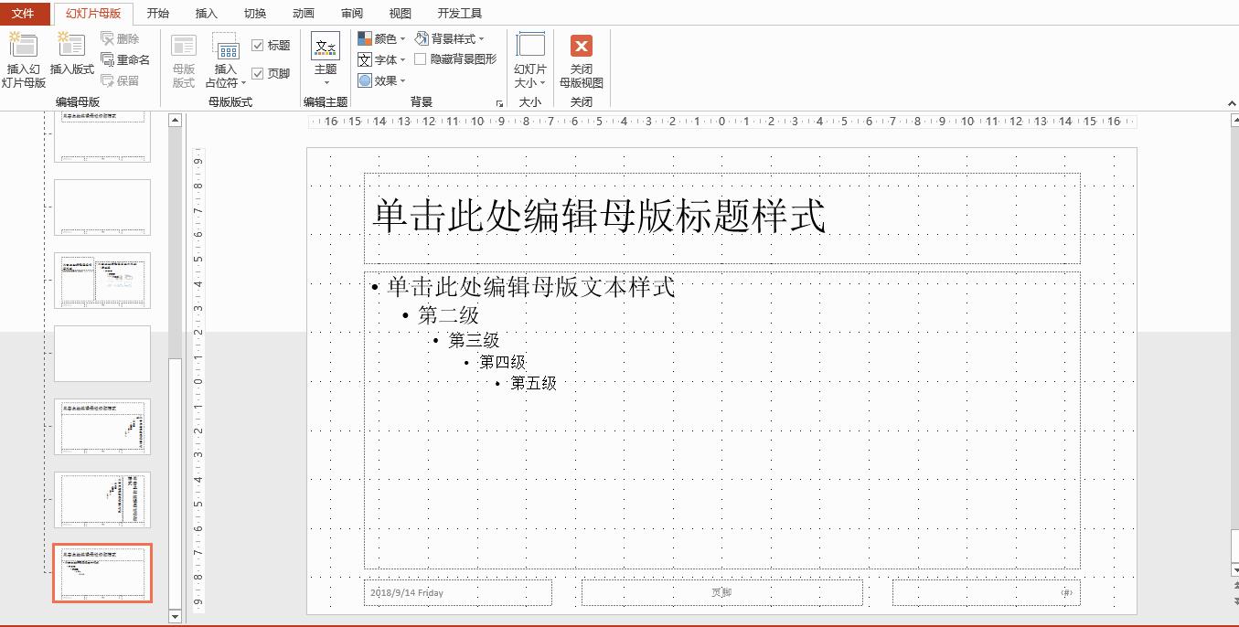Viewport: 1239px width, 627px height.
Task: Switch to the 插入 (Insert) ribbon tab
Action: pos(205,12)
